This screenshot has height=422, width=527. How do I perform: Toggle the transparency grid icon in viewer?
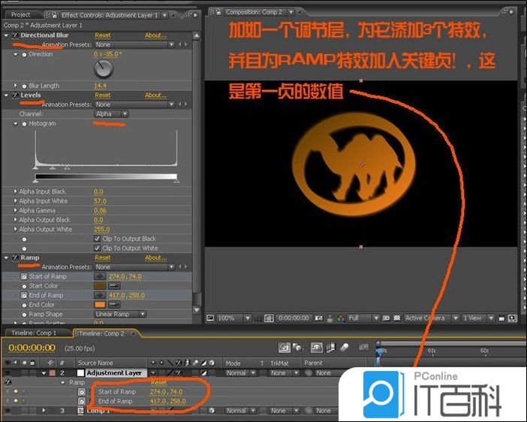(x=397, y=318)
